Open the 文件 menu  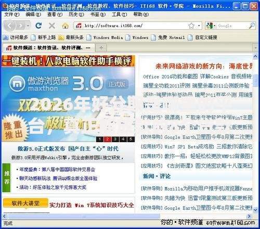click(11, 15)
